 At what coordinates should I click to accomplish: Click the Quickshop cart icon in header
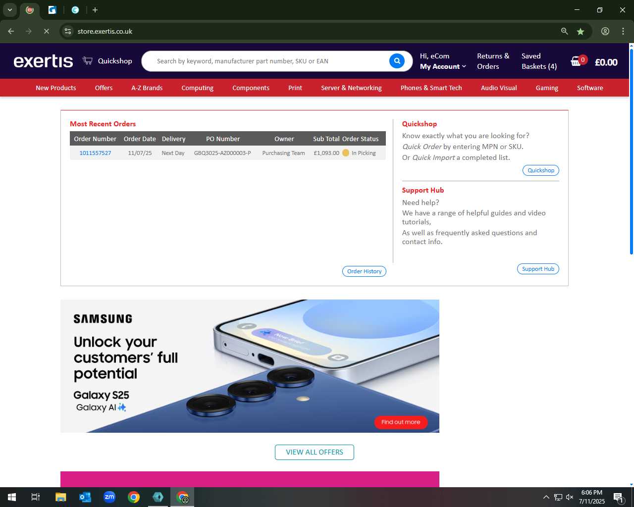pyautogui.click(x=88, y=60)
